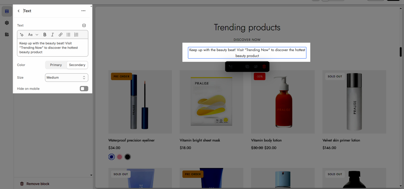The image size is (404, 189).
Task: Open the theme settings gear in sidebar
Action: 7,23
